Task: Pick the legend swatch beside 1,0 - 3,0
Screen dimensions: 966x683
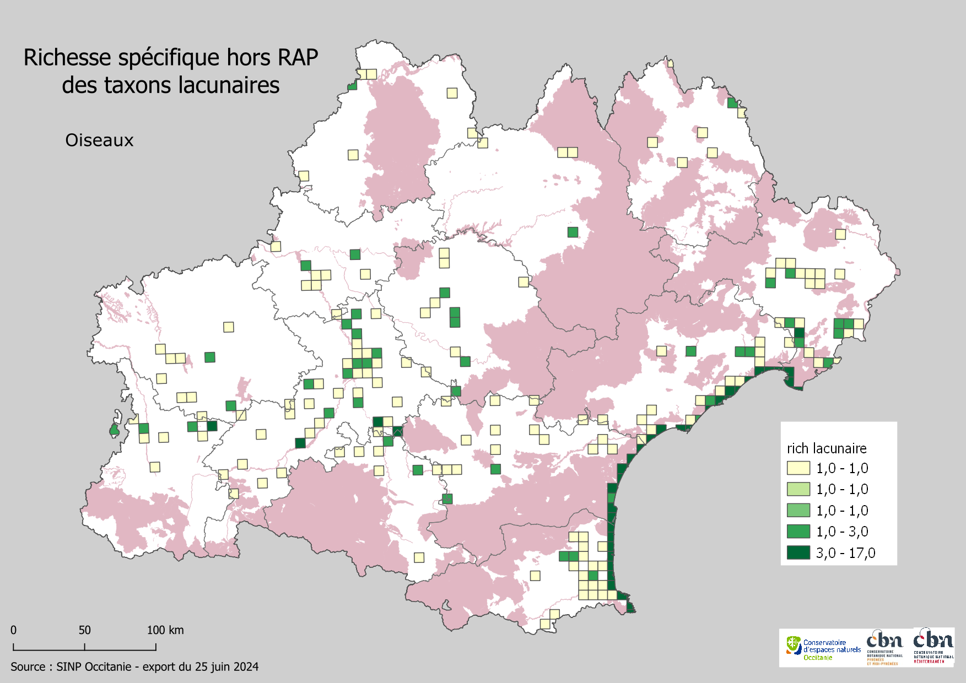Action: [798, 532]
